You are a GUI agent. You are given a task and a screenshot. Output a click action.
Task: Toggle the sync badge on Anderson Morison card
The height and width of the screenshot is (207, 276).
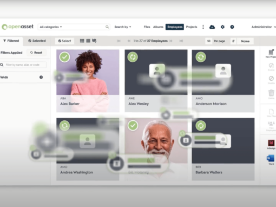(201, 57)
